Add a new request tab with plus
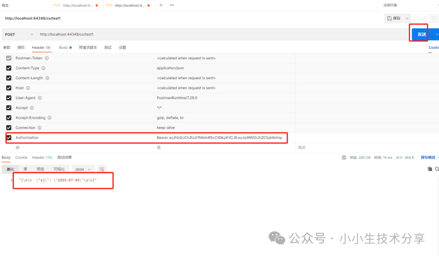 (161, 5)
